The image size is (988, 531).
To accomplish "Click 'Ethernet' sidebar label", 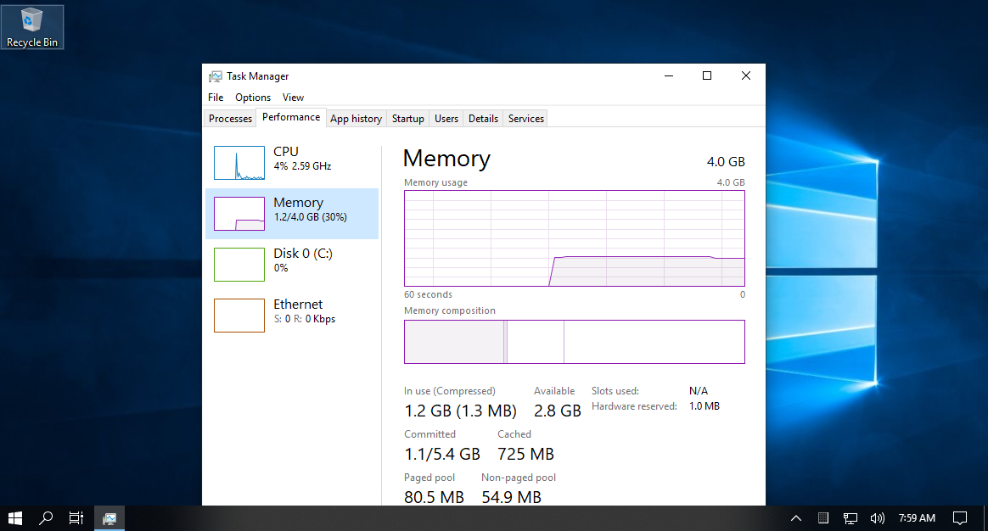I will (x=298, y=305).
